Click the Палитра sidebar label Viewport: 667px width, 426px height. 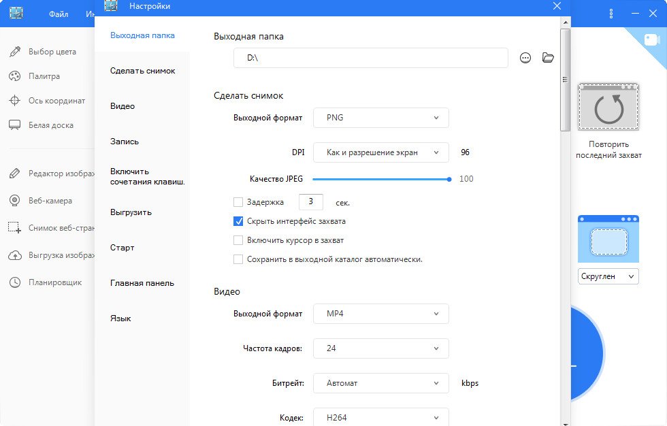click(x=44, y=76)
